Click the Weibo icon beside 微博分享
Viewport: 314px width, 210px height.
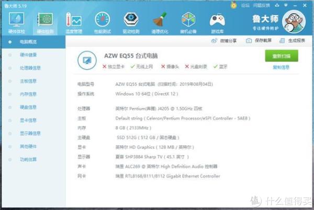point(214,41)
